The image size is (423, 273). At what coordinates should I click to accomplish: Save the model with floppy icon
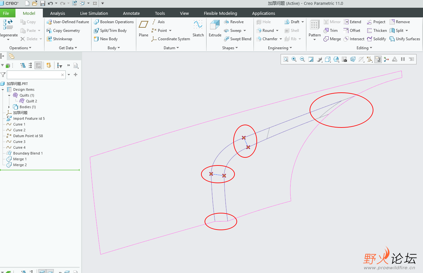43,3
